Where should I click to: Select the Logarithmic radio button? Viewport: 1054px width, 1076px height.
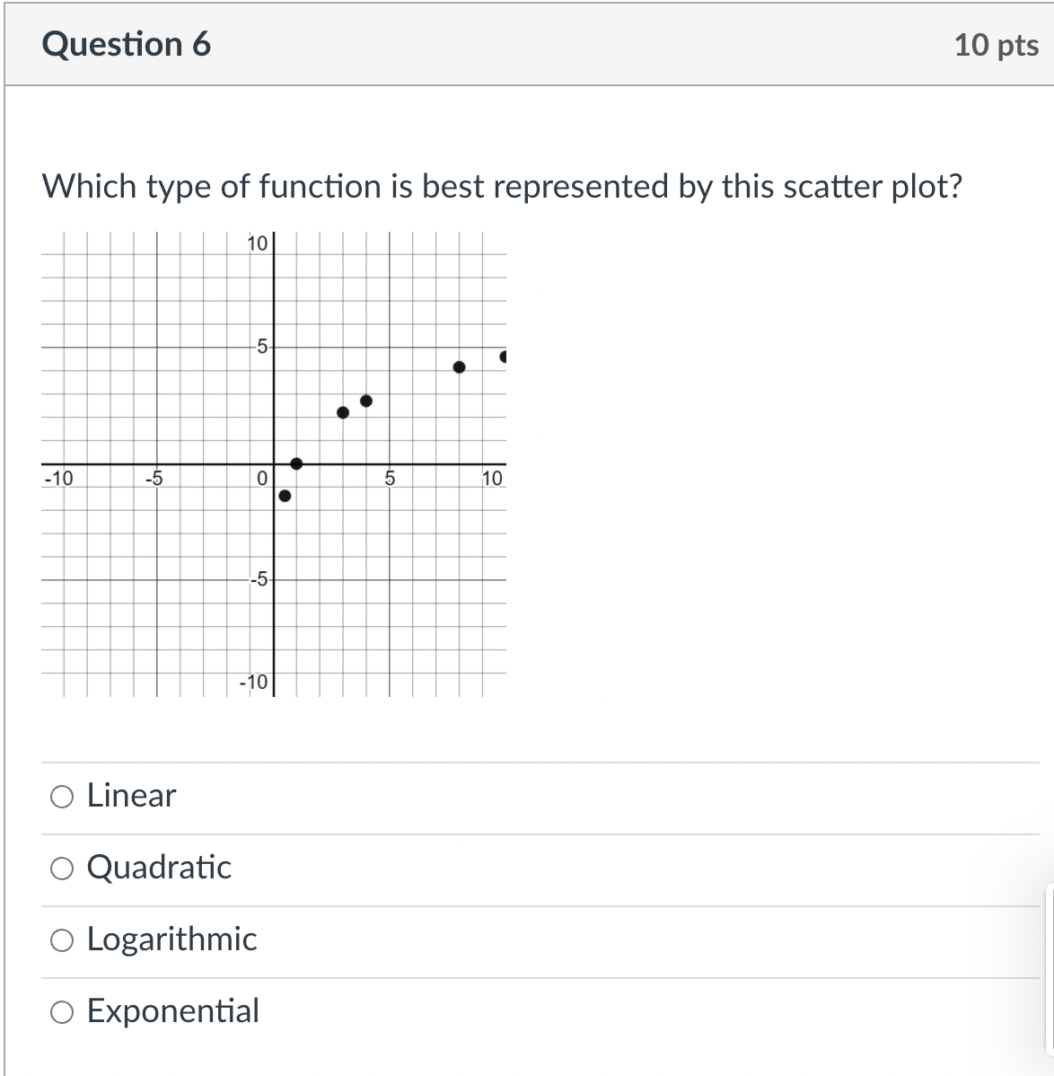tap(61, 939)
